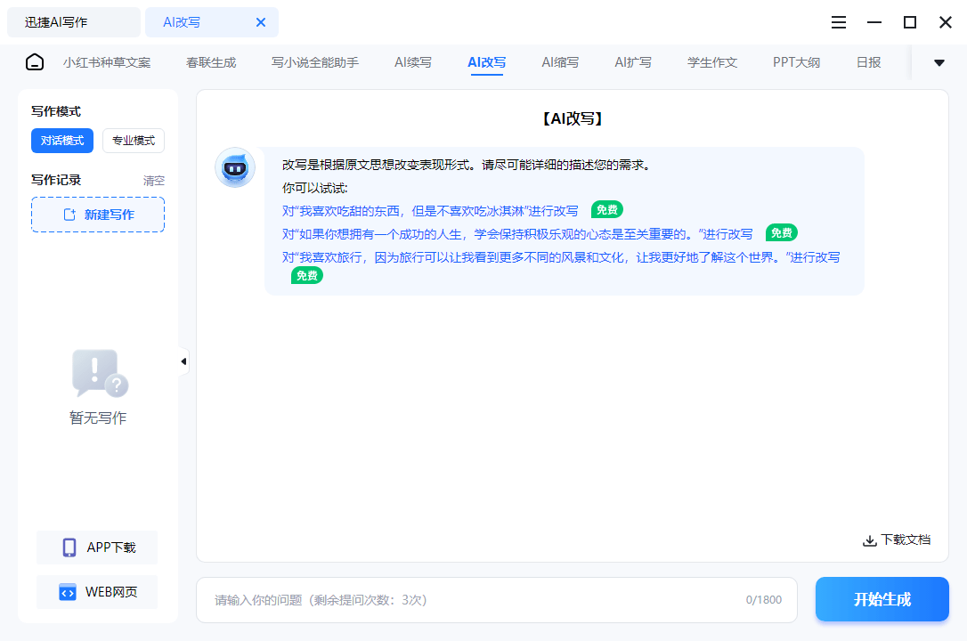
Task: Click the robot assistant avatar
Action: coord(235,167)
